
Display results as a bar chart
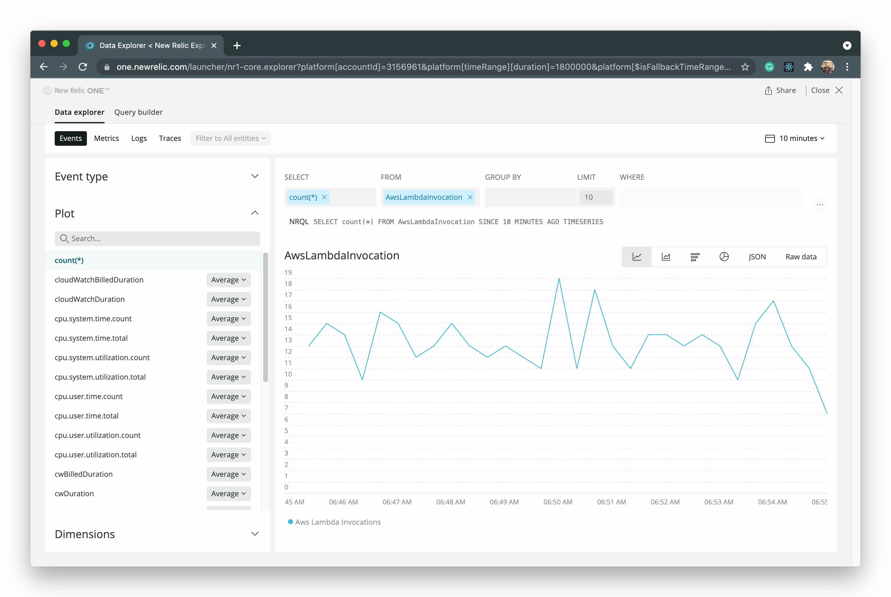point(694,257)
